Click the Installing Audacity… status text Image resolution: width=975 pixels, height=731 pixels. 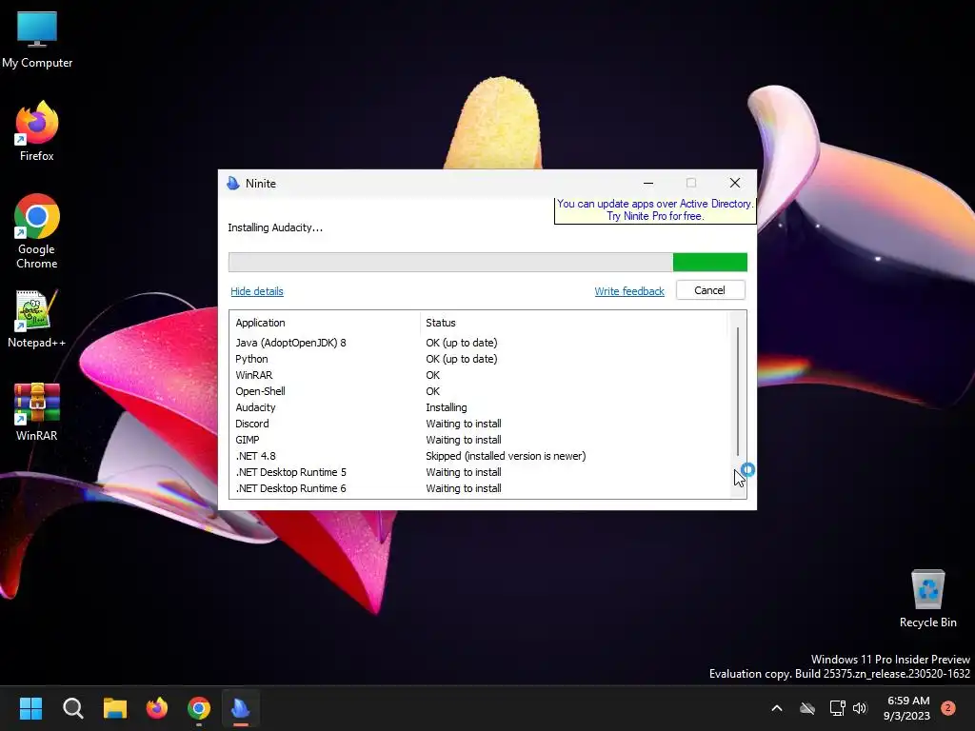(x=275, y=227)
